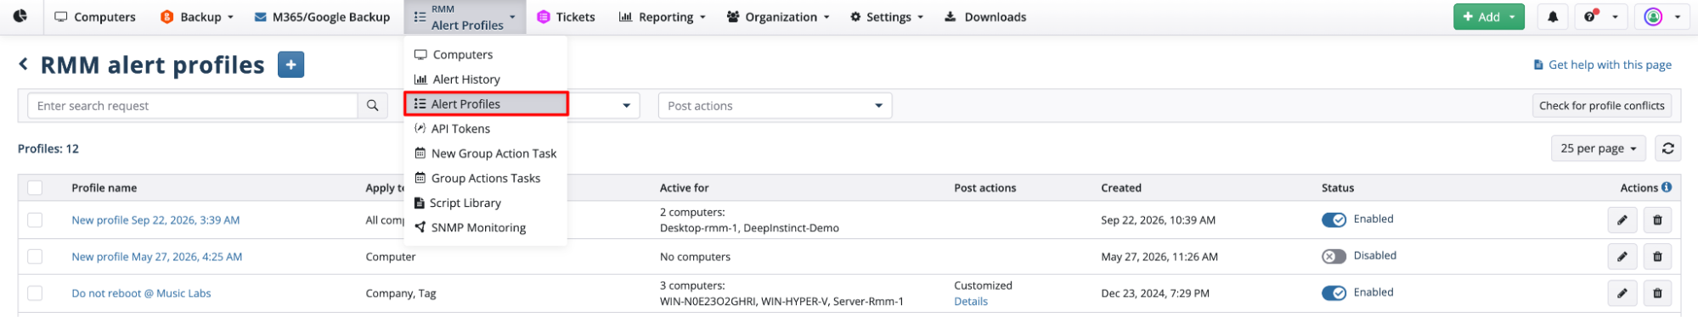Viewport: 1698px width, 317px height.
Task: Delete profile created Sep 22, 2026
Action: (1657, 220)
